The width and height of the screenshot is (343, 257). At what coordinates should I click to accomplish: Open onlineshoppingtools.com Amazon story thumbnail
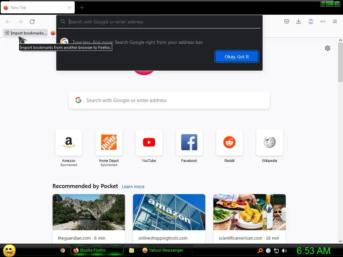click(169, 212)
